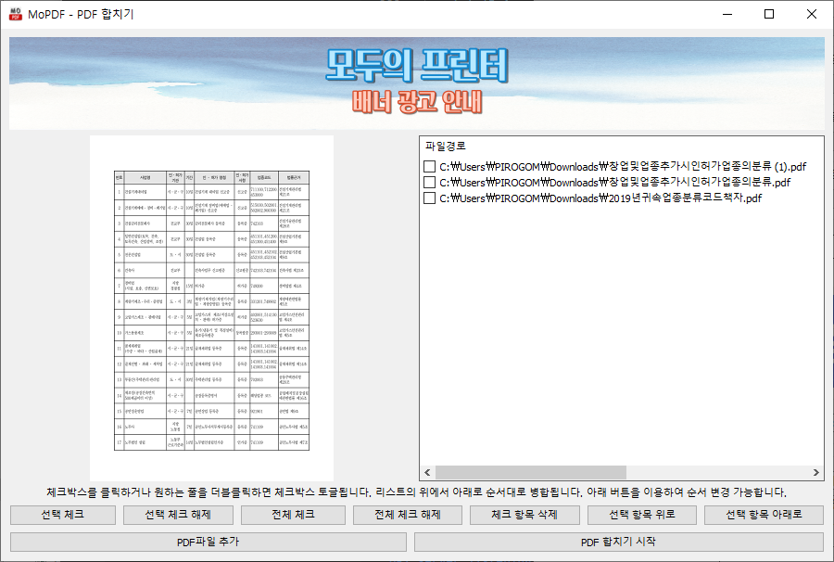Maximize the MoPDF window
The image size is (834, 562).
pyautogui.click(x=769, y=14)
